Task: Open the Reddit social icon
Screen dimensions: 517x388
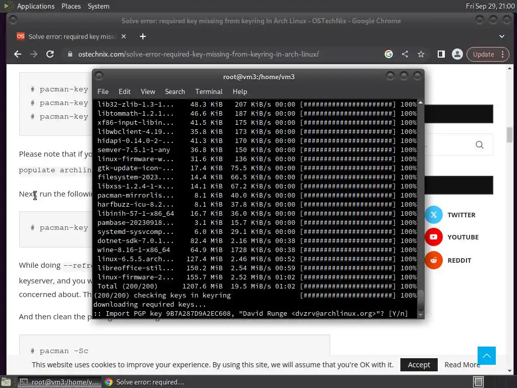Action: coord(434,260)
